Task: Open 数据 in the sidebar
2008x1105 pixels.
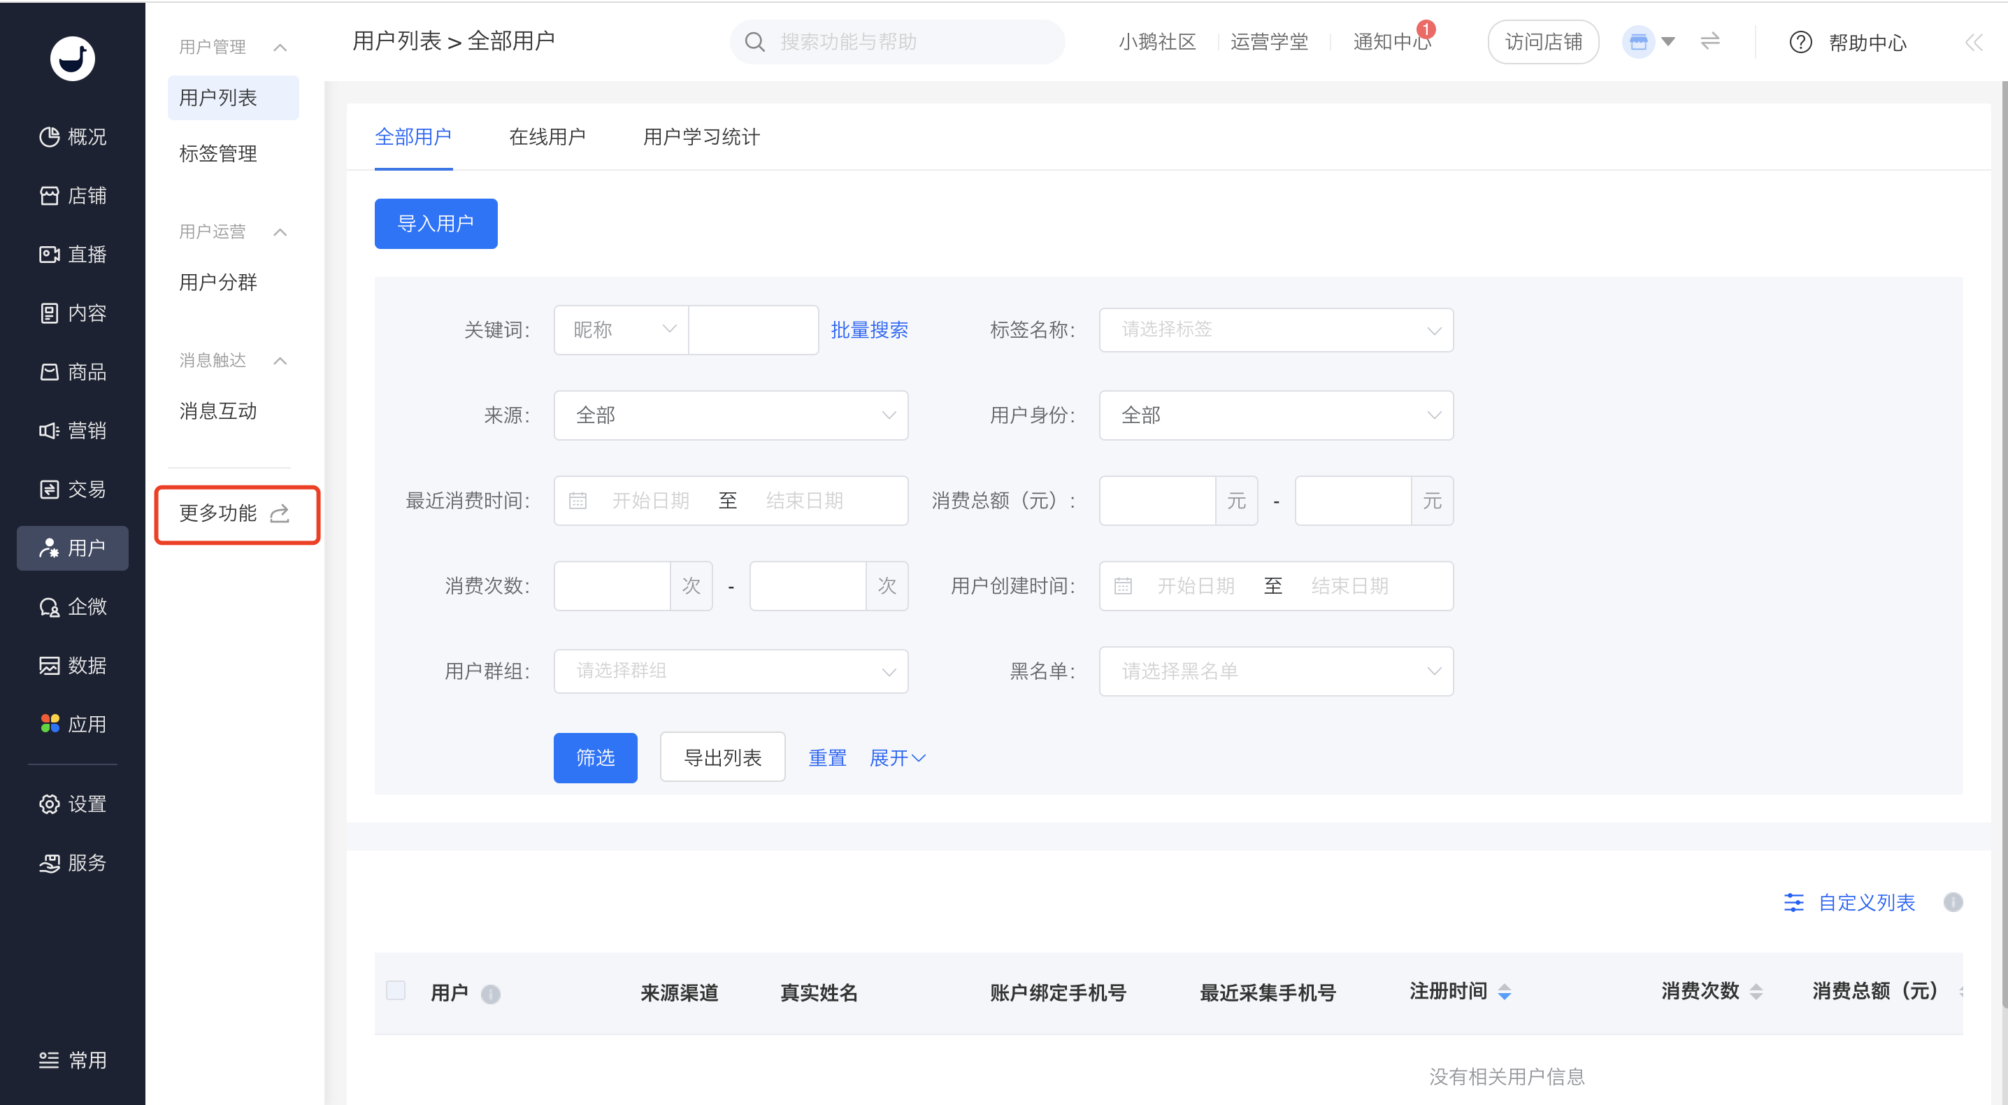Action: [x=73, y=665]
